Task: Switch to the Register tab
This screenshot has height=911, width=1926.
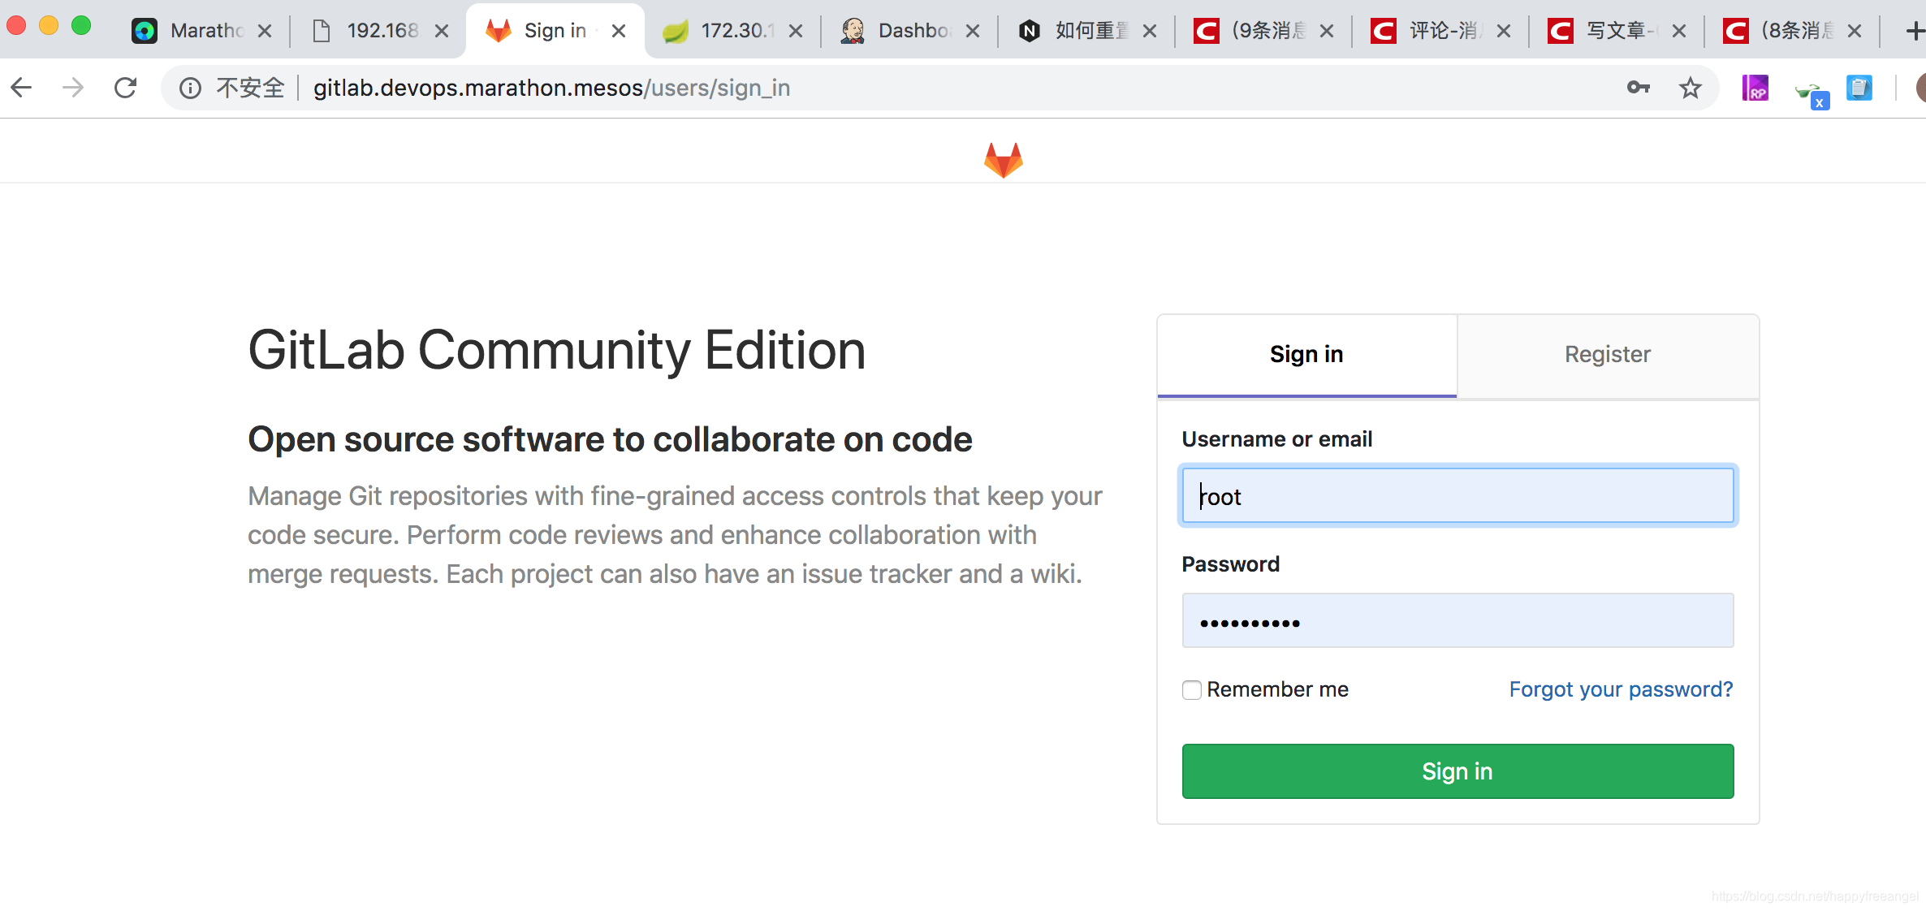Action: [x=1607, y=355]
